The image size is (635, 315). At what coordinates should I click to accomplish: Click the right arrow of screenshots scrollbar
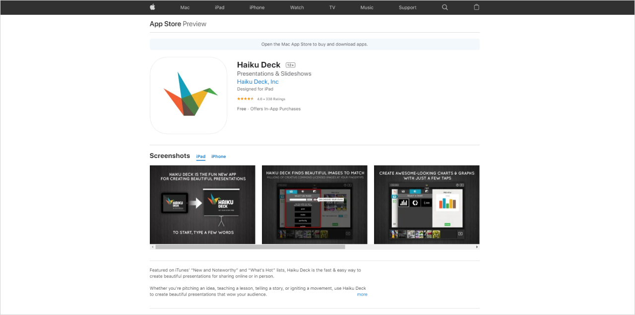pyautogui.click(x=477, y=247)
